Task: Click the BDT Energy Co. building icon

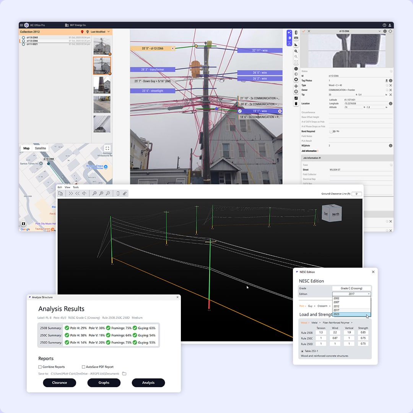Action: pyautogui.click(x=67, y=25)
